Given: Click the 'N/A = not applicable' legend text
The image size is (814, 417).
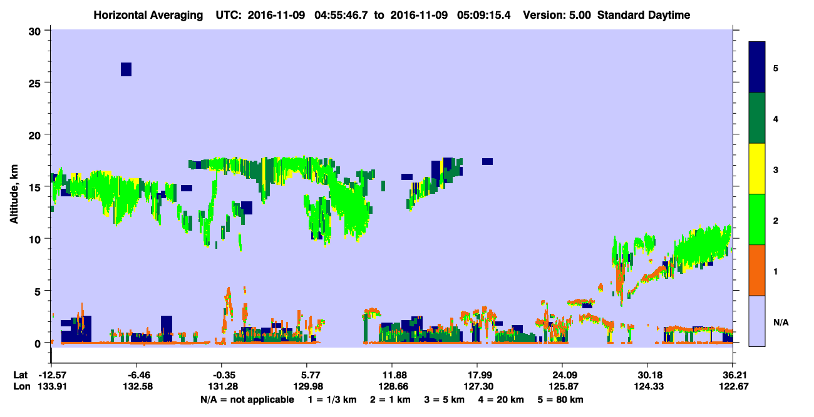Looking at the screenshot, I should tap(247, 399).
